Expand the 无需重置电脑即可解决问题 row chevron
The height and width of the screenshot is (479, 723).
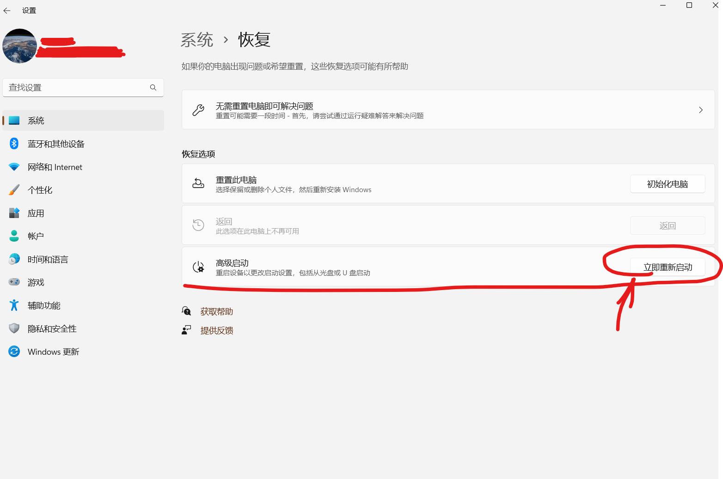[701, 110]
